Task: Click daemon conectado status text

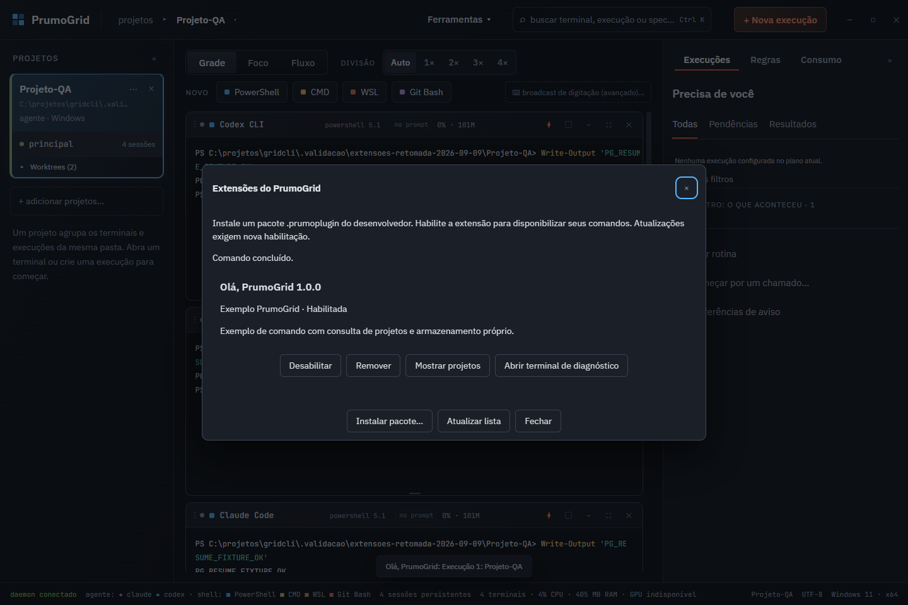Action: tap(44, 594)
